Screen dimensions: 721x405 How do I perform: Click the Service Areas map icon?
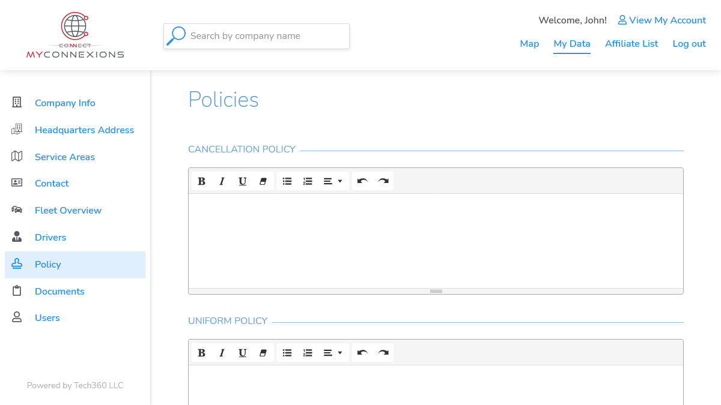(17, 157)
